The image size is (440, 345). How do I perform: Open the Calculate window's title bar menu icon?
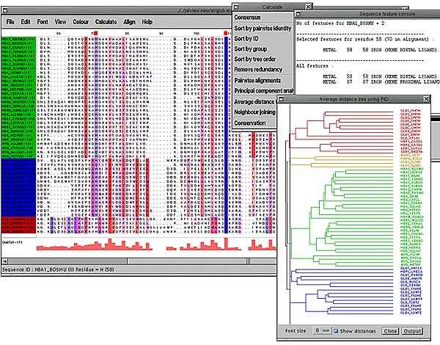(x=237, y=6)
